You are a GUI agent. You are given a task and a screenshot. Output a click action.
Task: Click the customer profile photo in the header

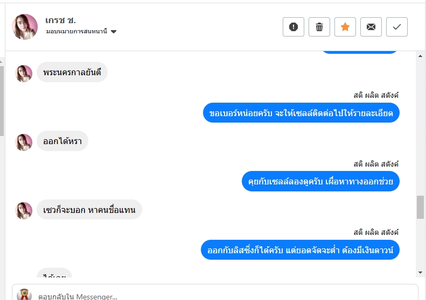[x=25, y=27]
